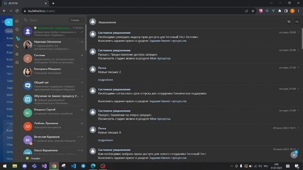
Task: Open 'Мои процессы' link in Заявление на отпуск notification
Action: (160, 119)
